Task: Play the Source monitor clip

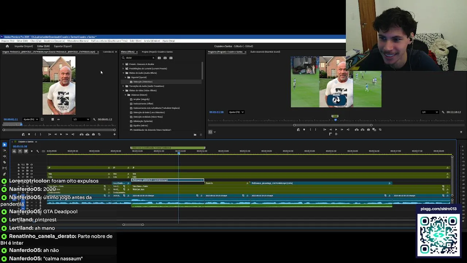Action: [x=61, y=134]
